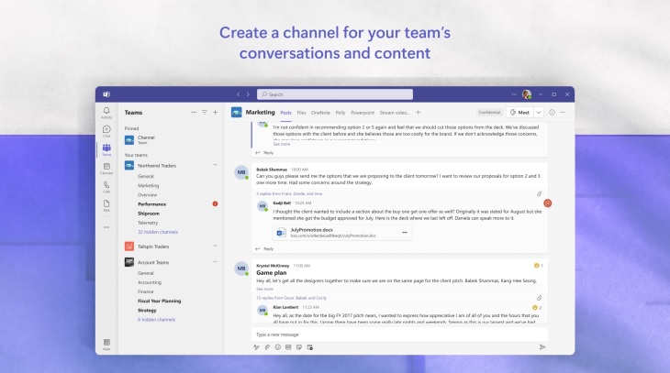
Task: Click the Type a new message box
Action: pos(399,335)
